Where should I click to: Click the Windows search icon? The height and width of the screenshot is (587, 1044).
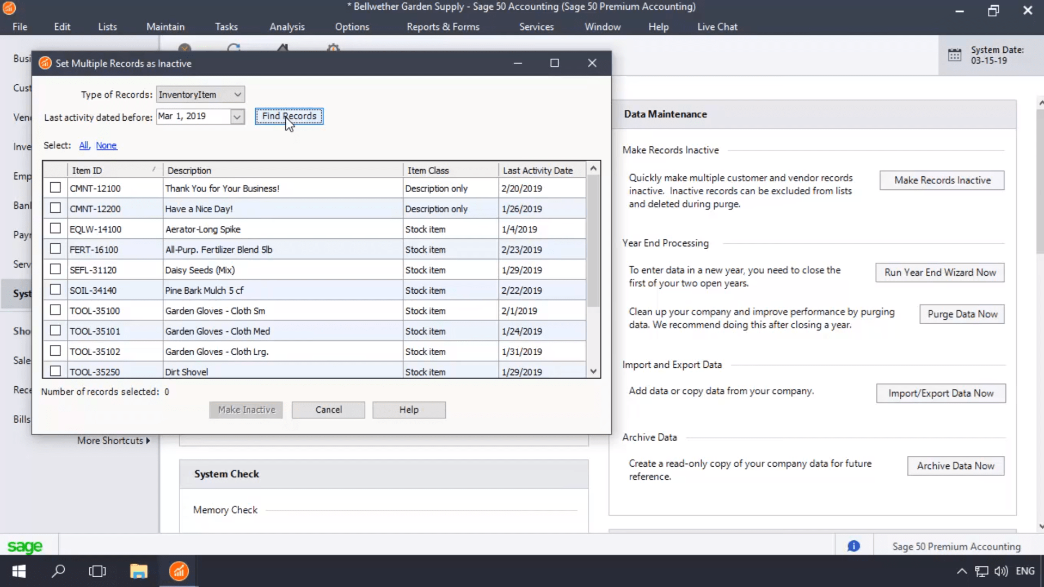point(58,571)
